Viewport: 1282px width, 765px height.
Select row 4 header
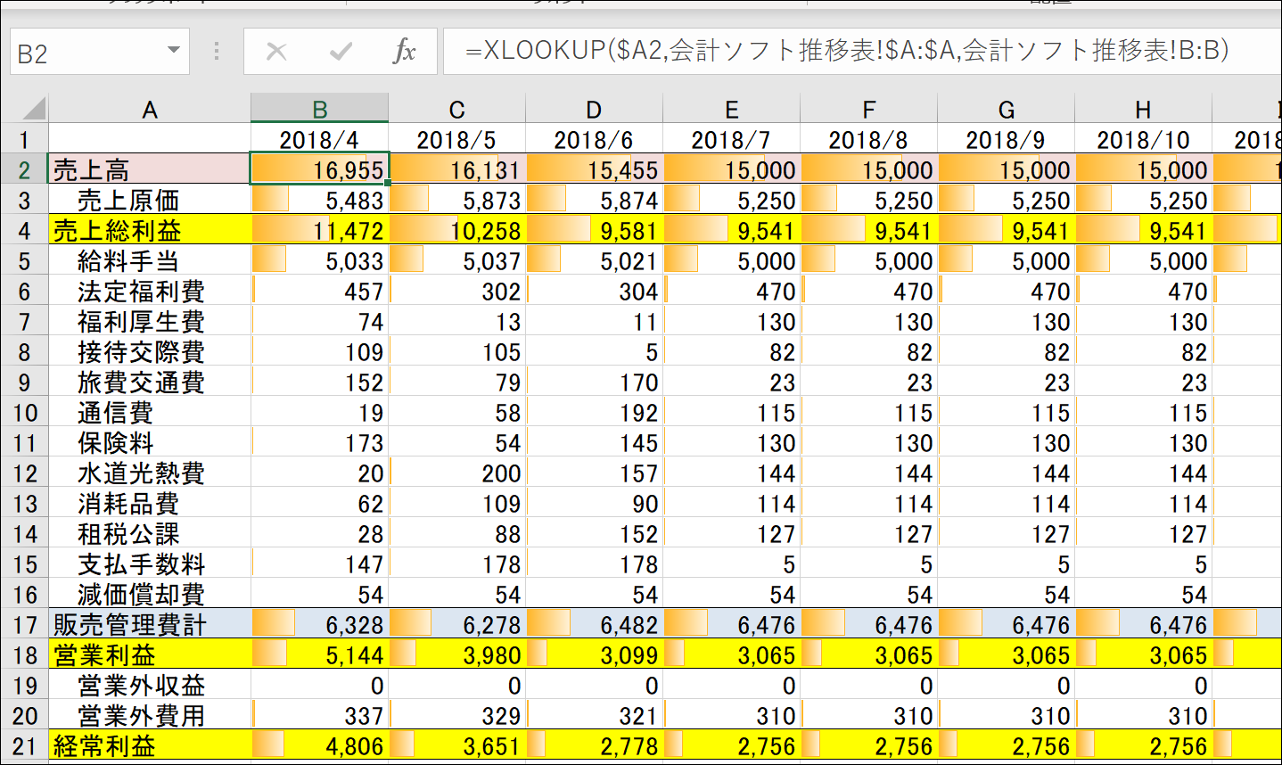pos(24,231)
